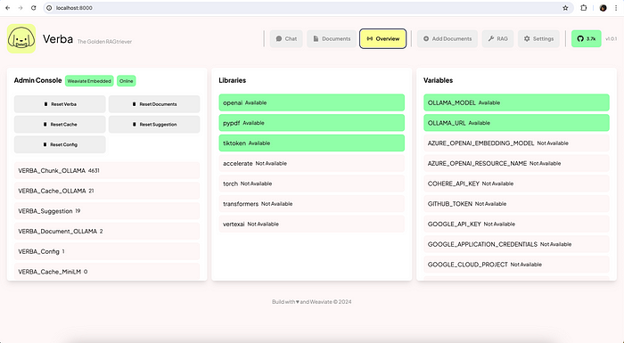Select the VERBA_Config 1 row
The image size is (624, 343).
click(x=107, y=251)
